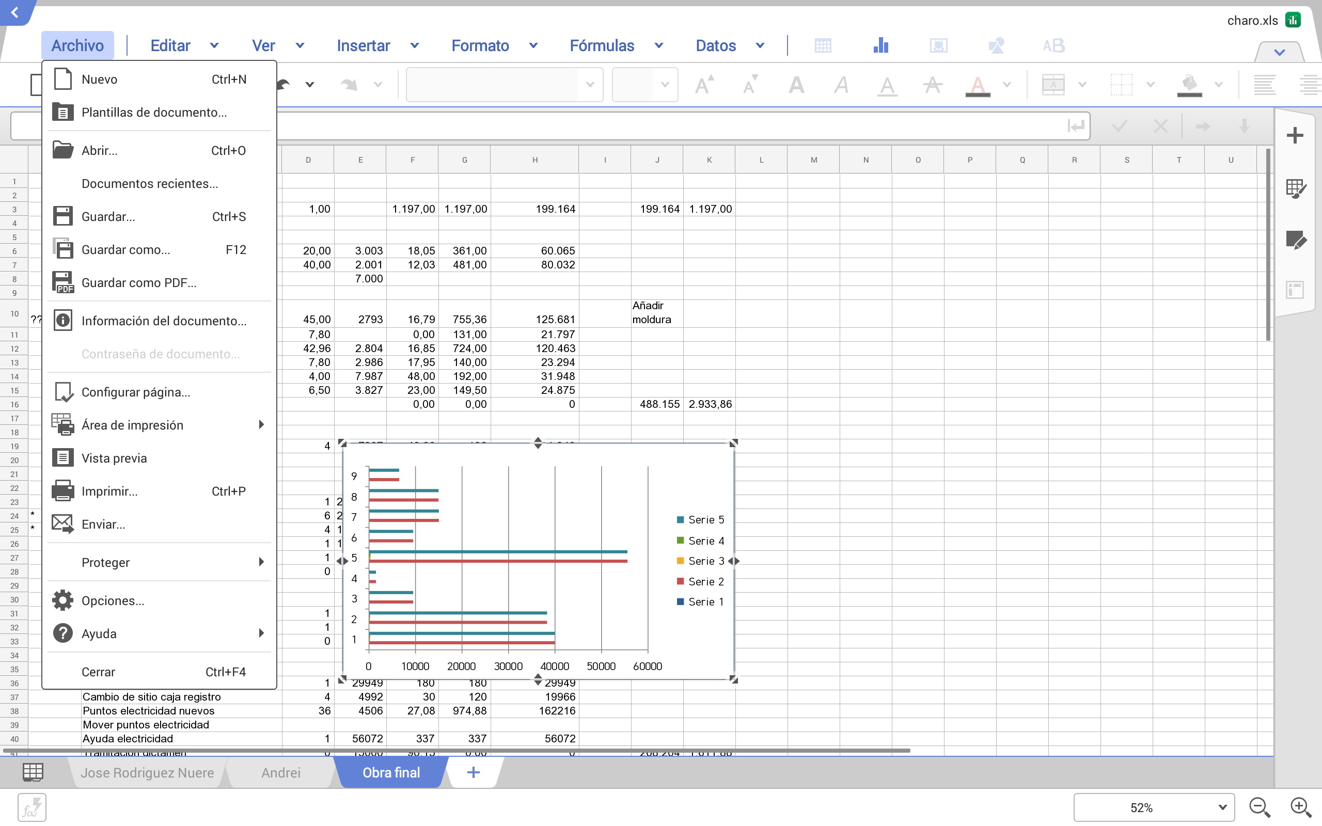Toggle bold text formatting
This screenshot has height=826, width=1322.
click(796, 85)
